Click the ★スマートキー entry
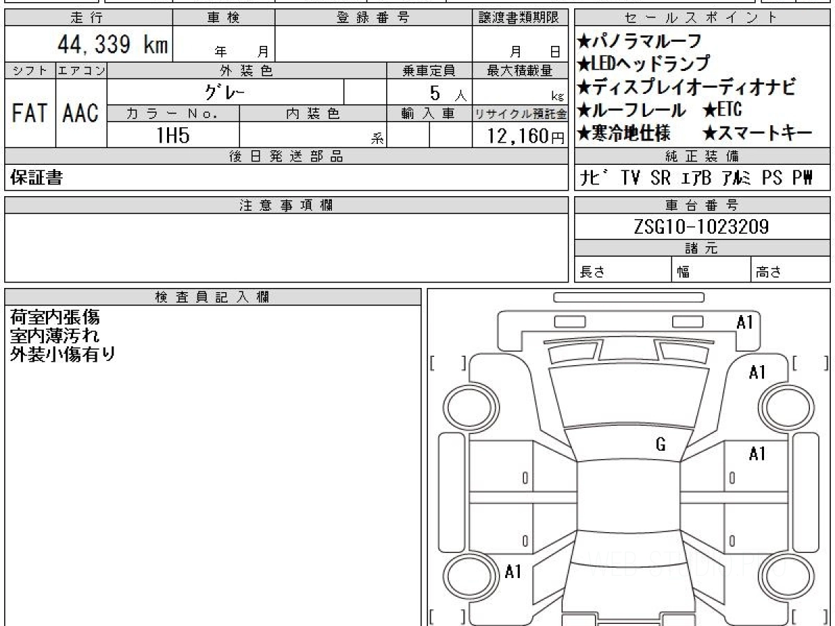This screenshot has height=626, width=835. [757, 132]
